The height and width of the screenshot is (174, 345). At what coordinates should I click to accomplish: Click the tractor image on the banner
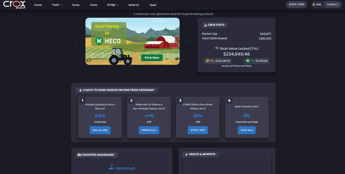tap(121, 56)
